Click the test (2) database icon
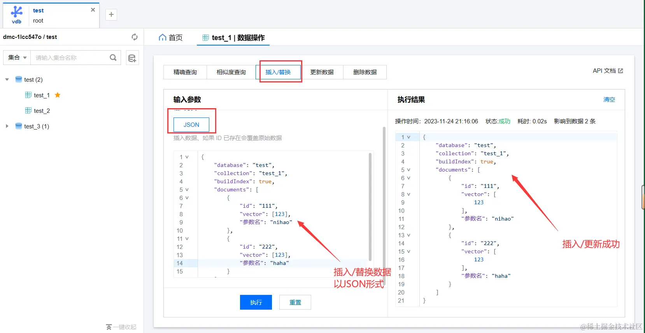This screenshot has width=645, height=333. click(18, 79)
